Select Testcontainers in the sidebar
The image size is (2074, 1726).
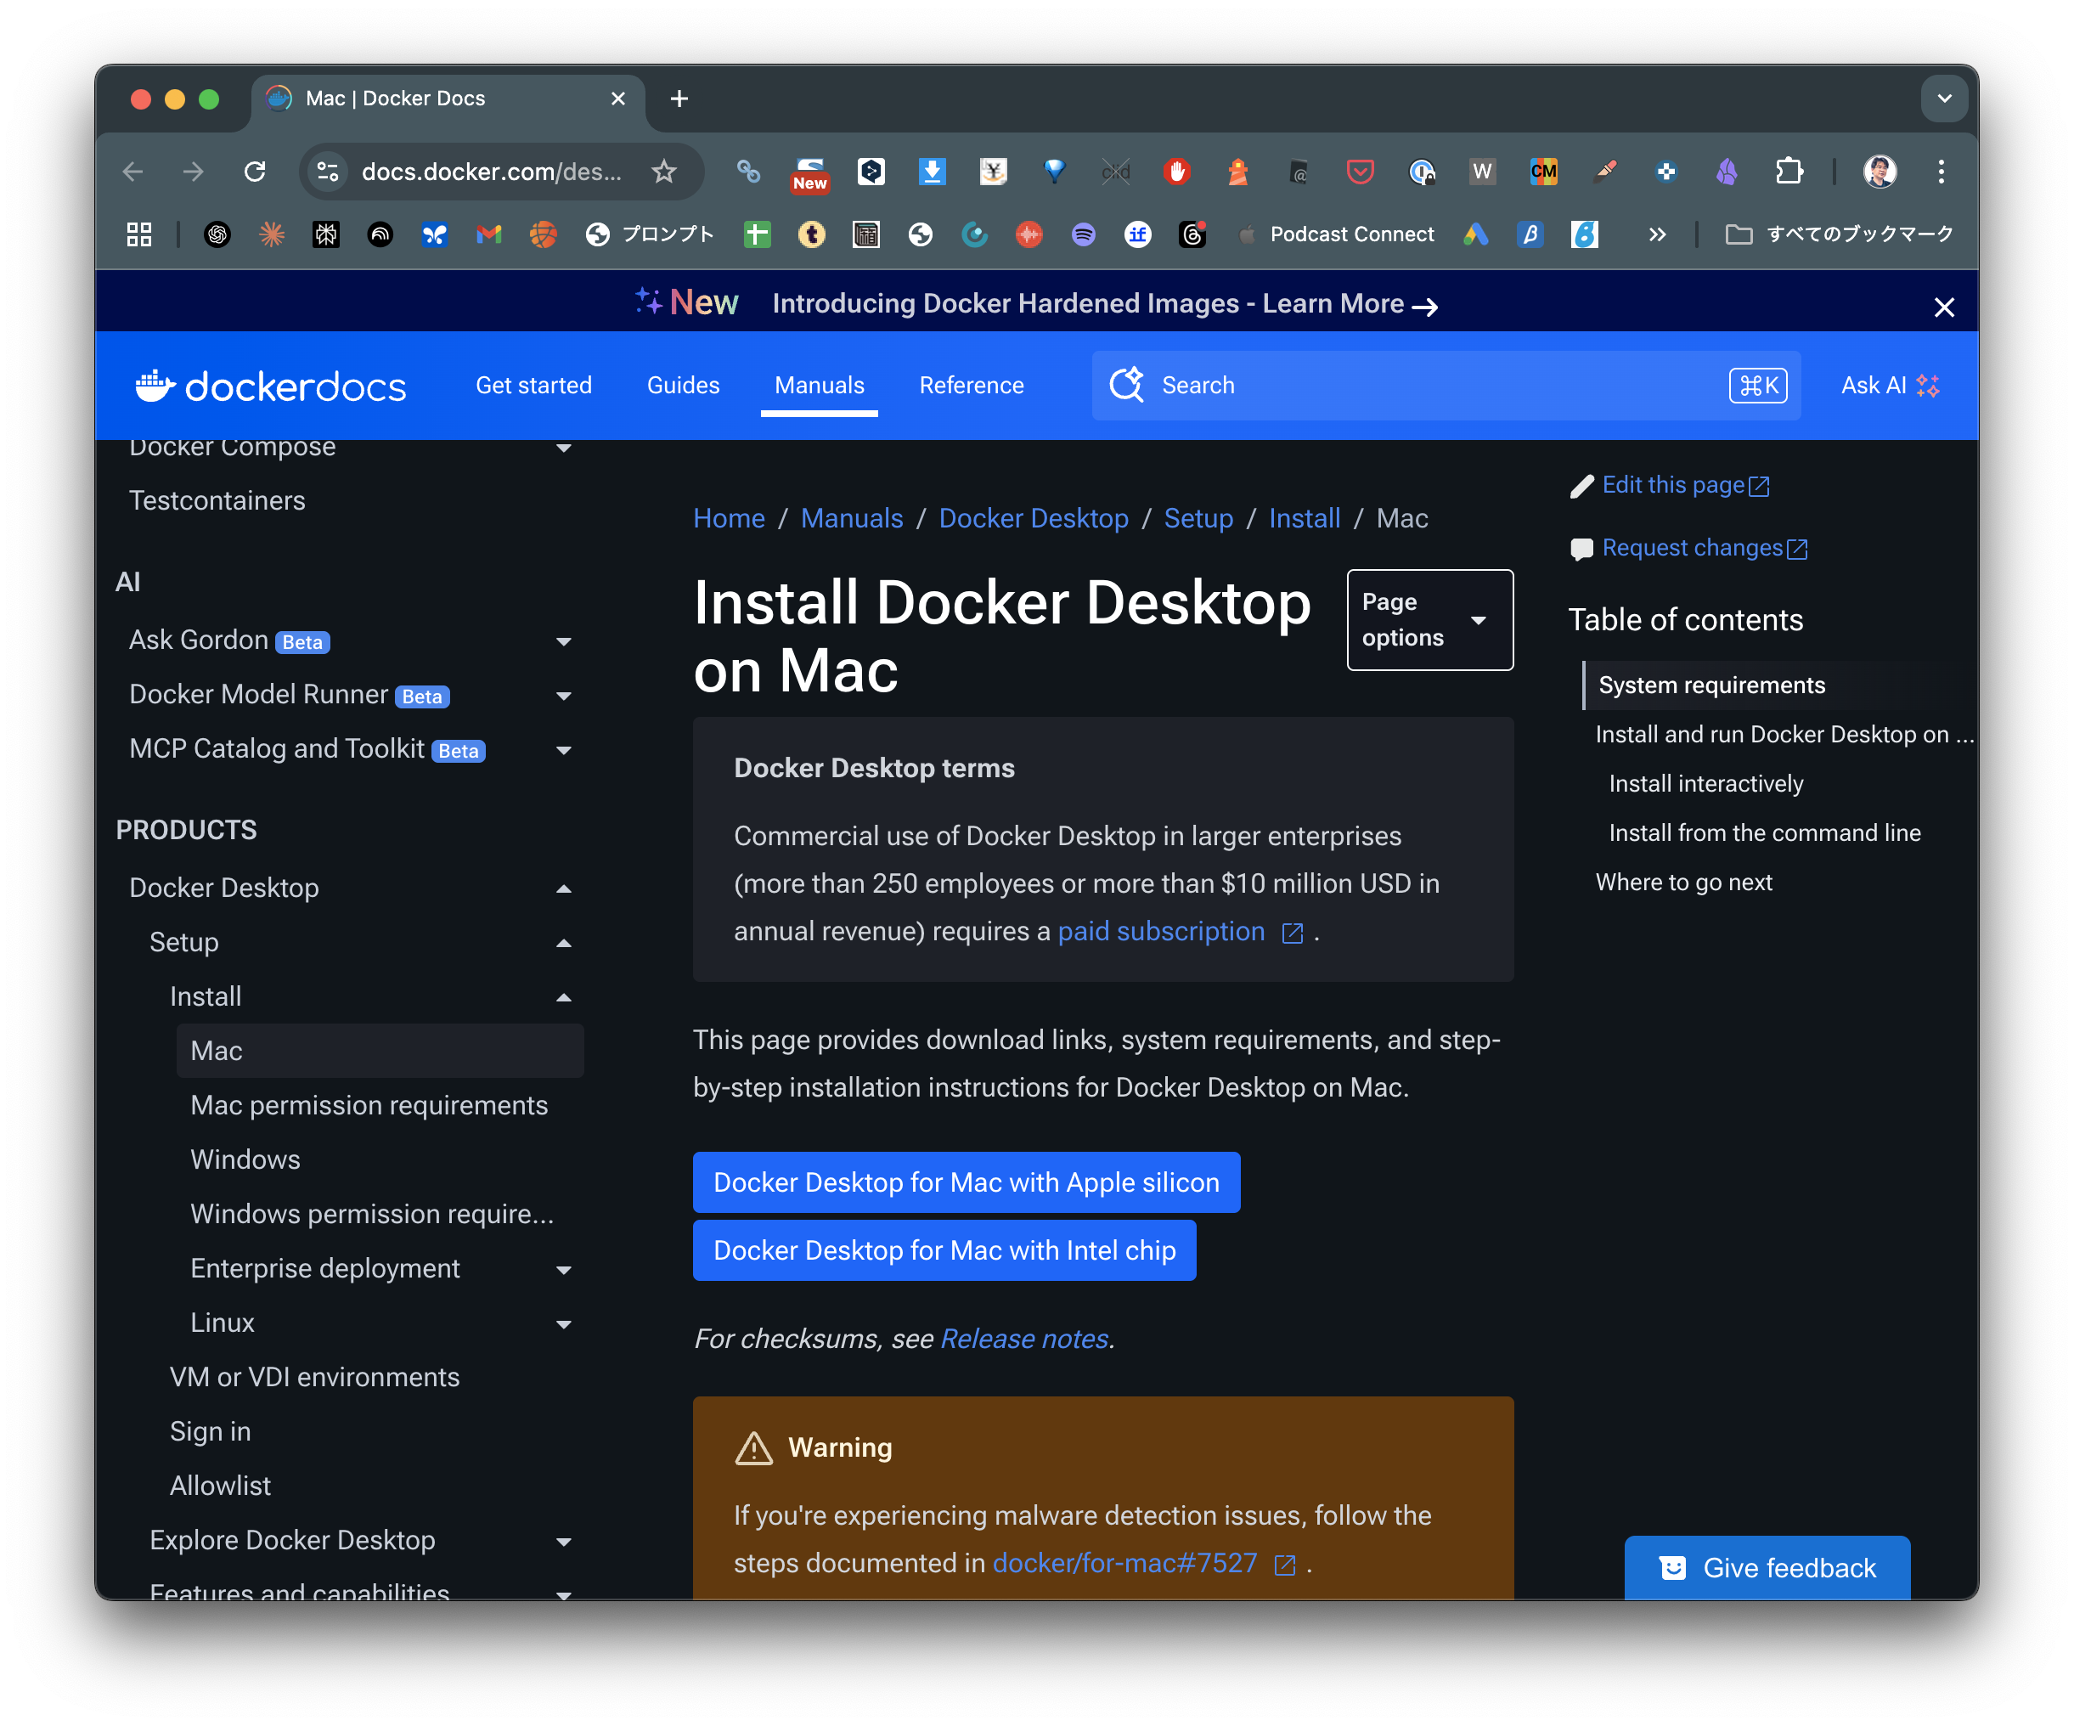click(217, 501)
